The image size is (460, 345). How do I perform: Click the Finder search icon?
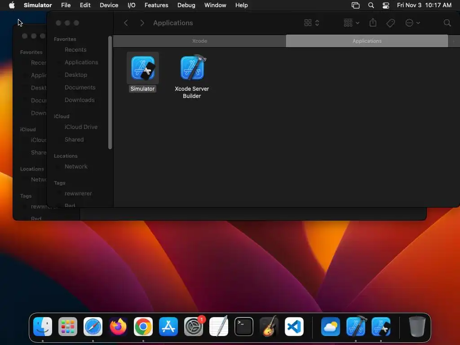[x=447, y=23]
